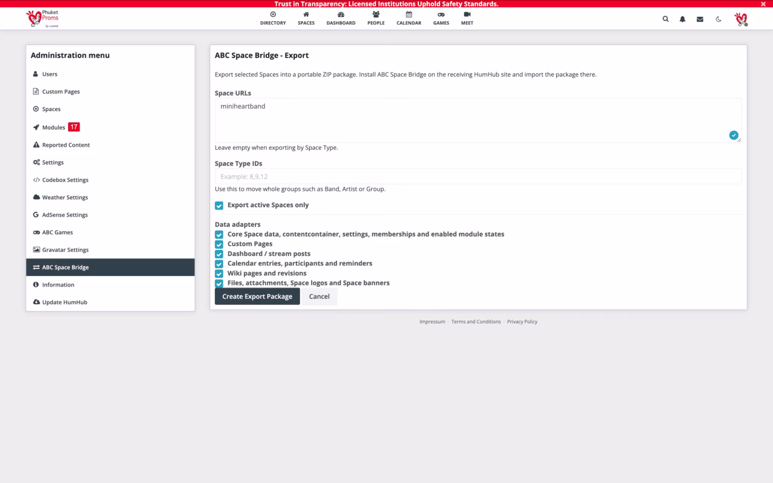Open ABC Games admin entry
This screenshot has height=483, width=773.
tap(111, 232)
